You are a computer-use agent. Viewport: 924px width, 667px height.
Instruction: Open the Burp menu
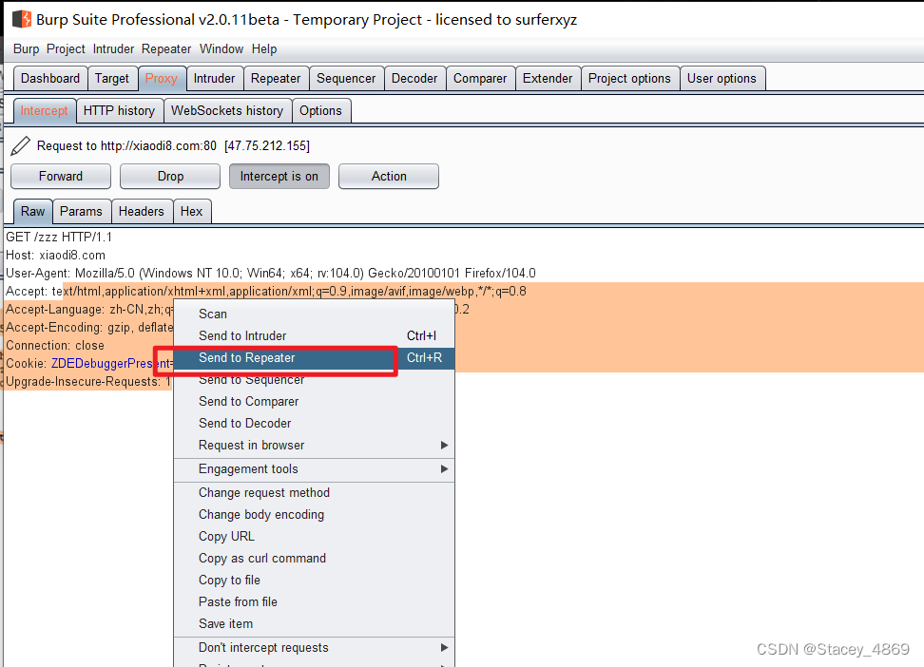26,48
